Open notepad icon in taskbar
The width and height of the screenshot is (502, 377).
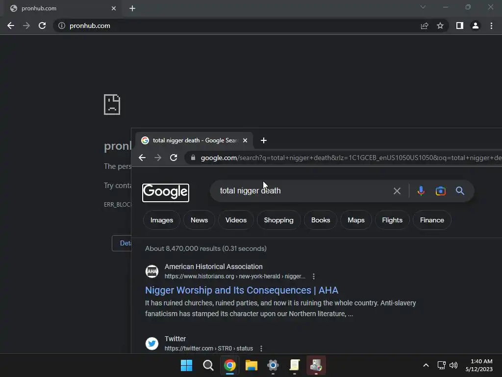click(x=295, y=365)
